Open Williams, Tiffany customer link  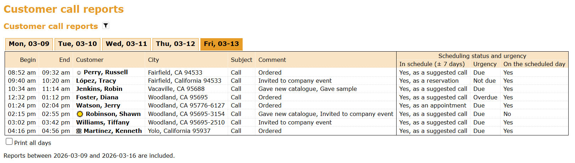click(x=103, y=122)
